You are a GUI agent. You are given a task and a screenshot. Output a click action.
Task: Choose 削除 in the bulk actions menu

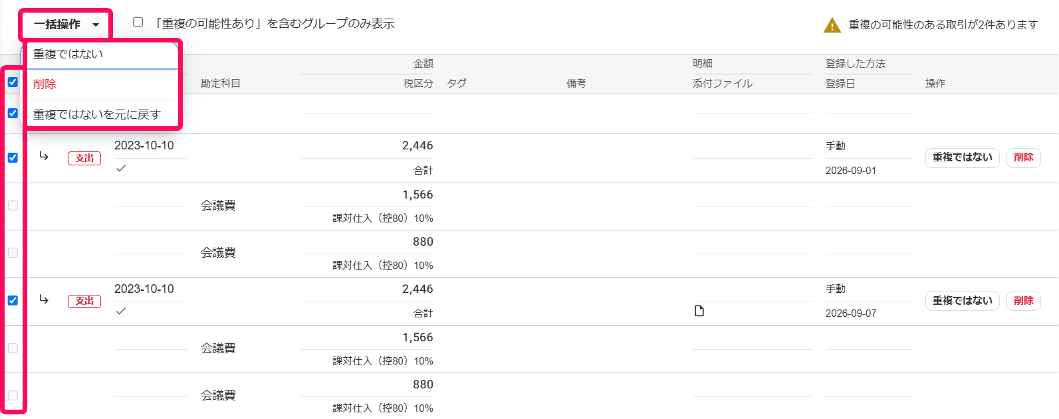coord(102,84)
